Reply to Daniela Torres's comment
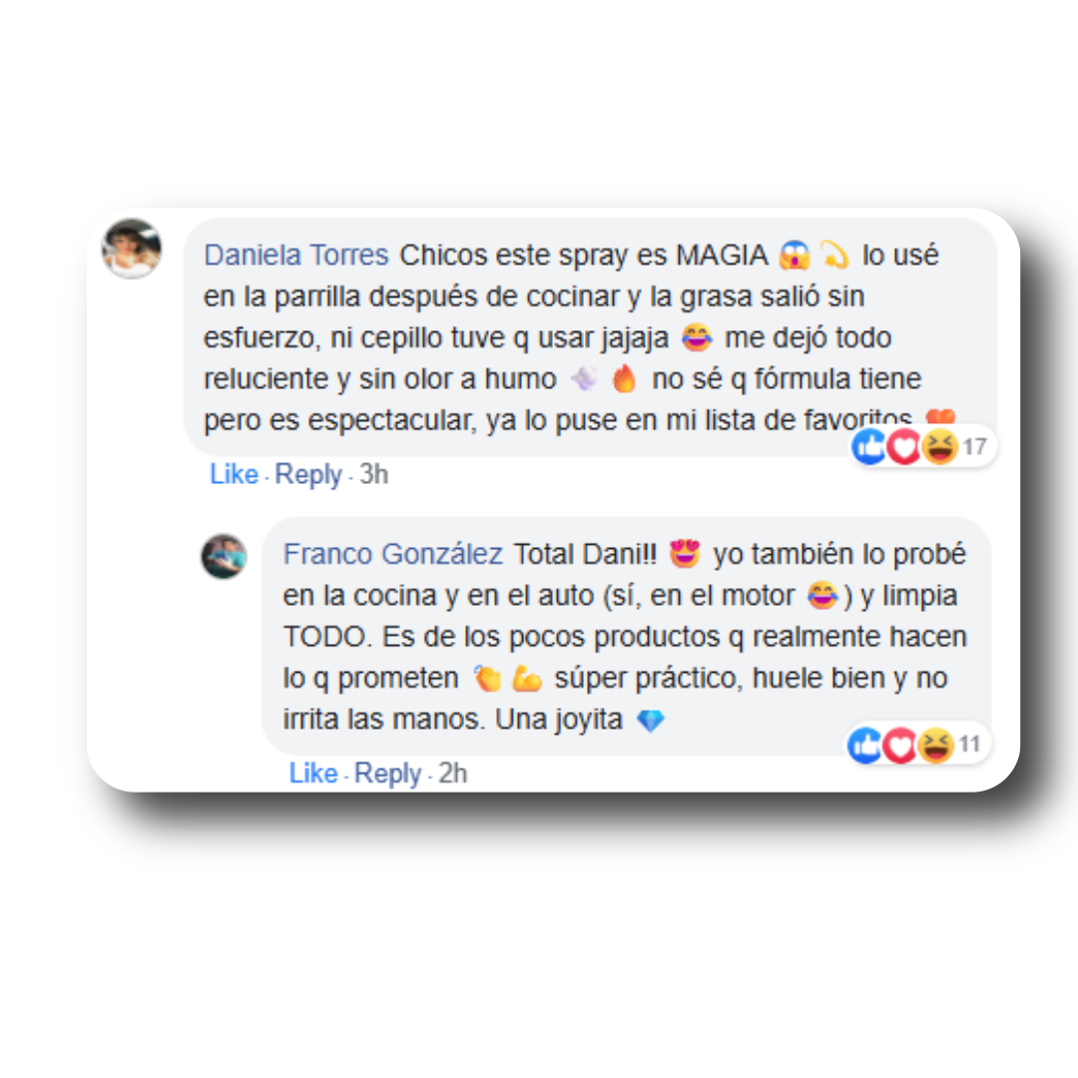Screen dimensions: 1078x1078 [308, 474]
